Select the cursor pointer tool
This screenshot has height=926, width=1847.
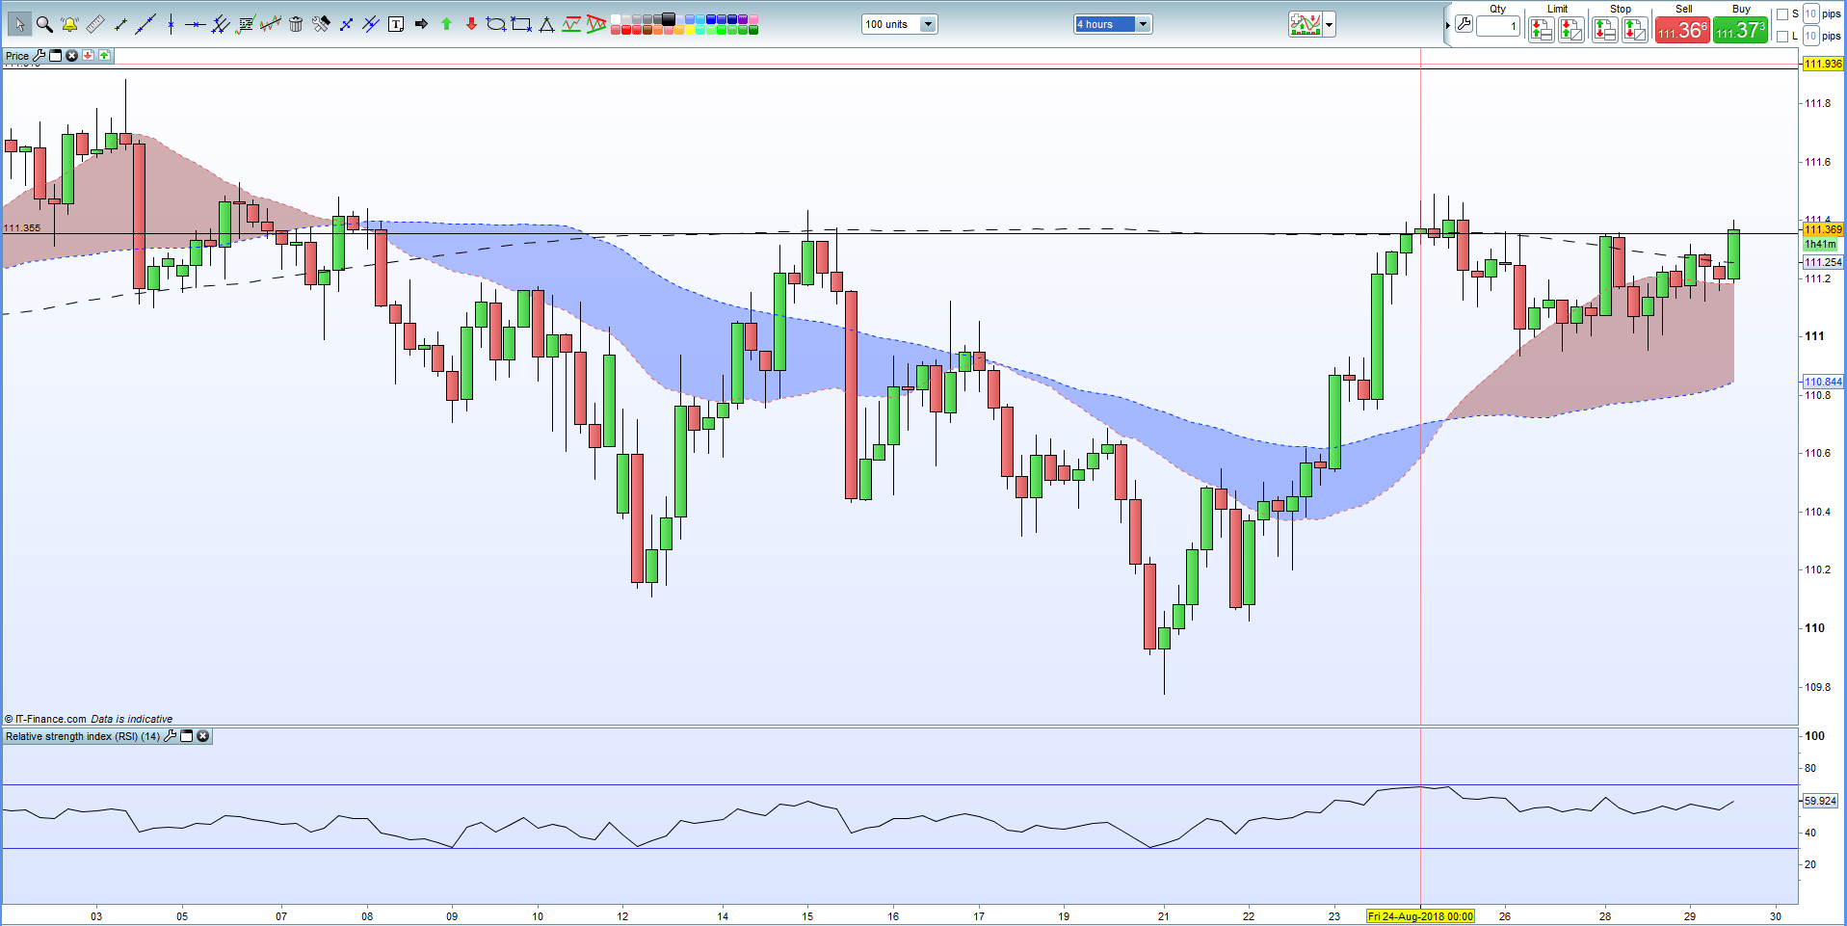click(19, 24)
